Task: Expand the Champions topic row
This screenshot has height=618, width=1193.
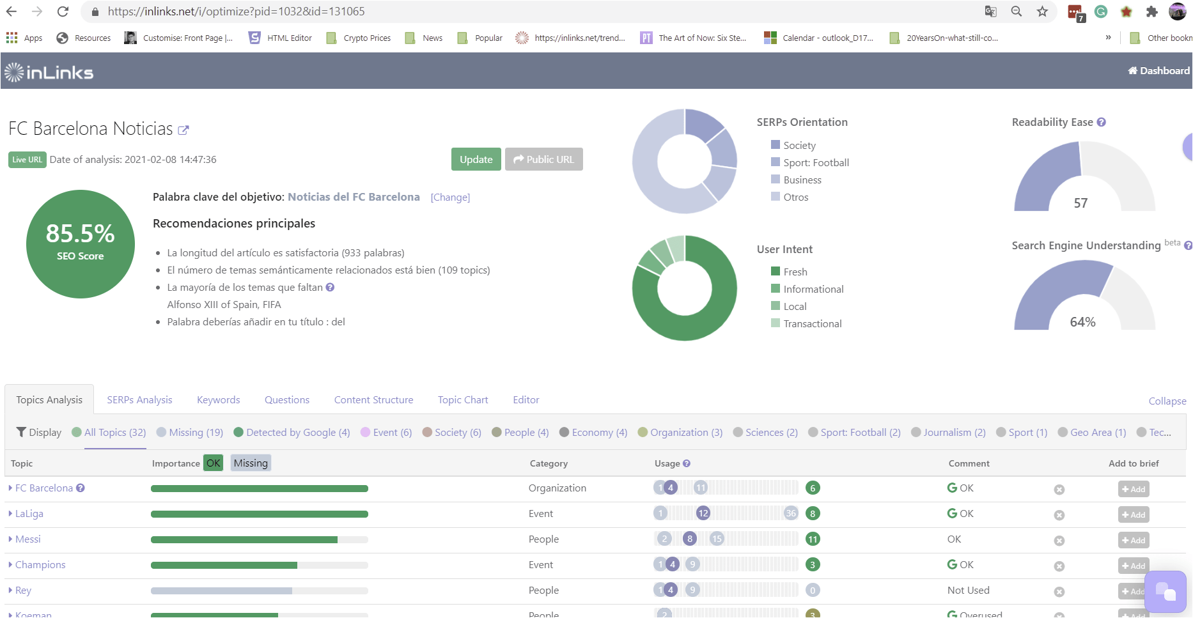Action: pyautogui.click(x=10, y=564)
